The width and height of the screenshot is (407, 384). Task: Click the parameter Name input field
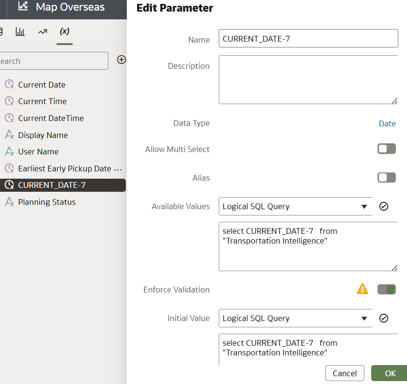coord(308,39)
